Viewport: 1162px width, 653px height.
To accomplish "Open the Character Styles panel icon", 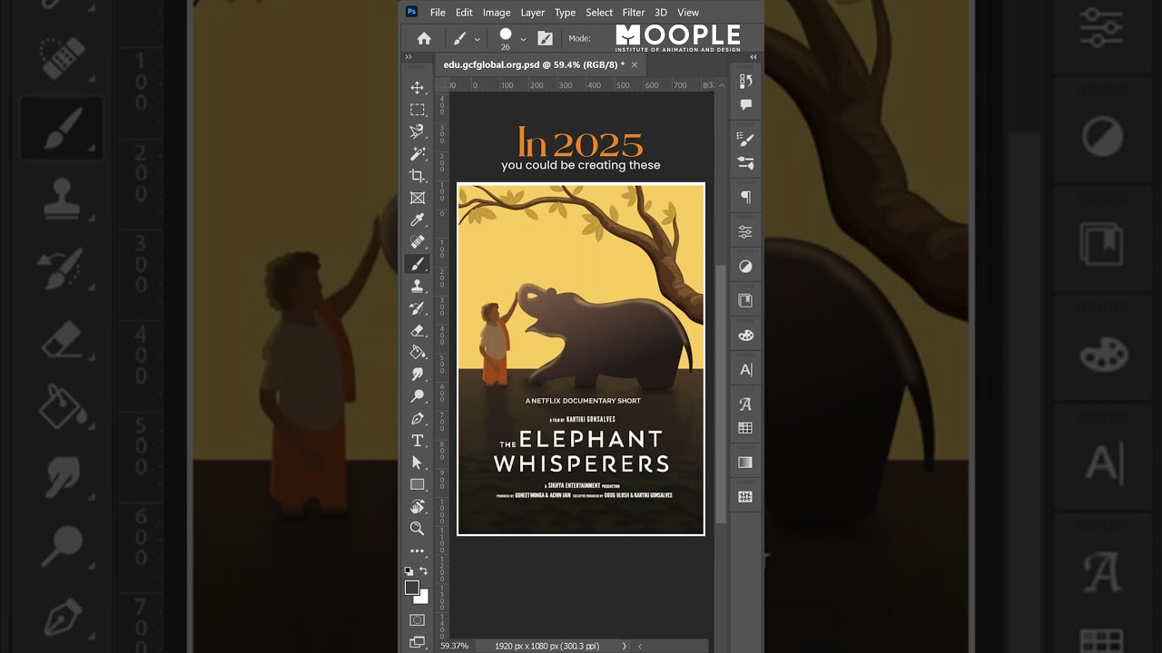I will point(746,404).
